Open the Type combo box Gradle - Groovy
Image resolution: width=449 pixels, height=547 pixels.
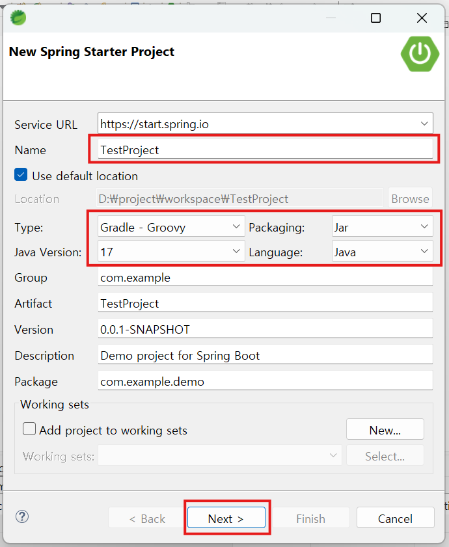coord(171,227)
